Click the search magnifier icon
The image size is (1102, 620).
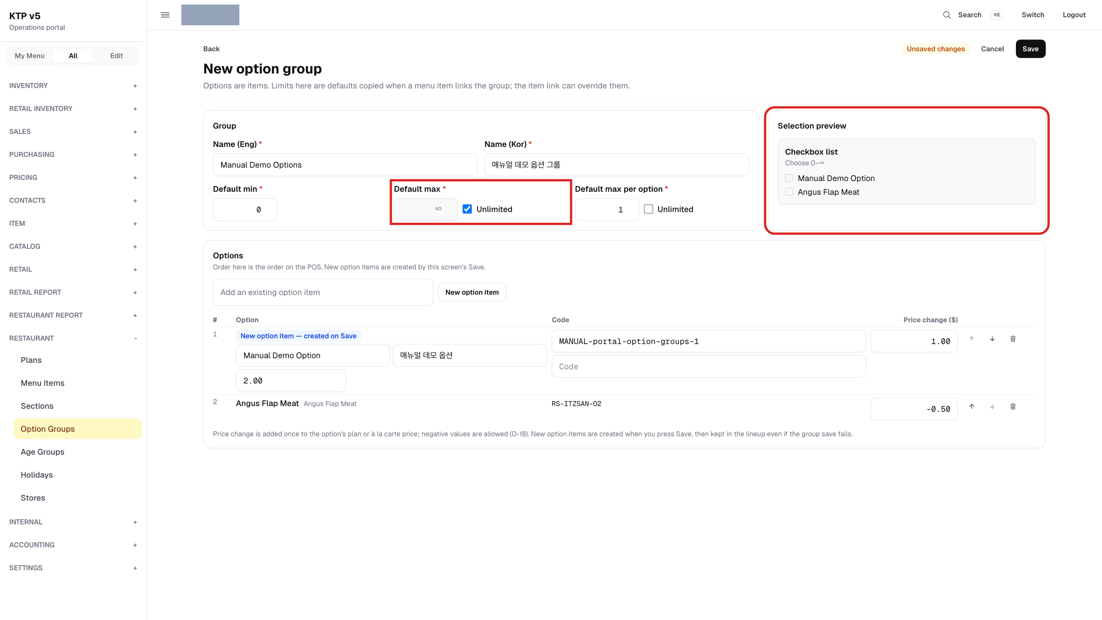click(947, 15)
